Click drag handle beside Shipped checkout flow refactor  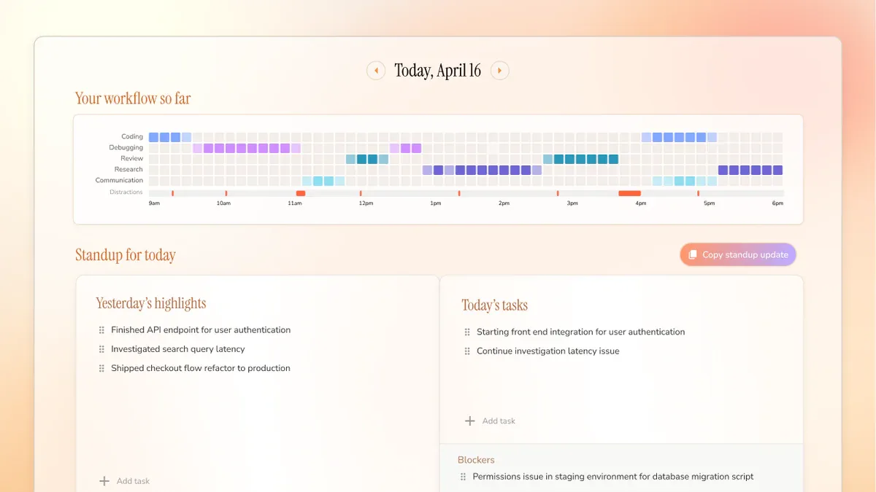tap(101, 368)
